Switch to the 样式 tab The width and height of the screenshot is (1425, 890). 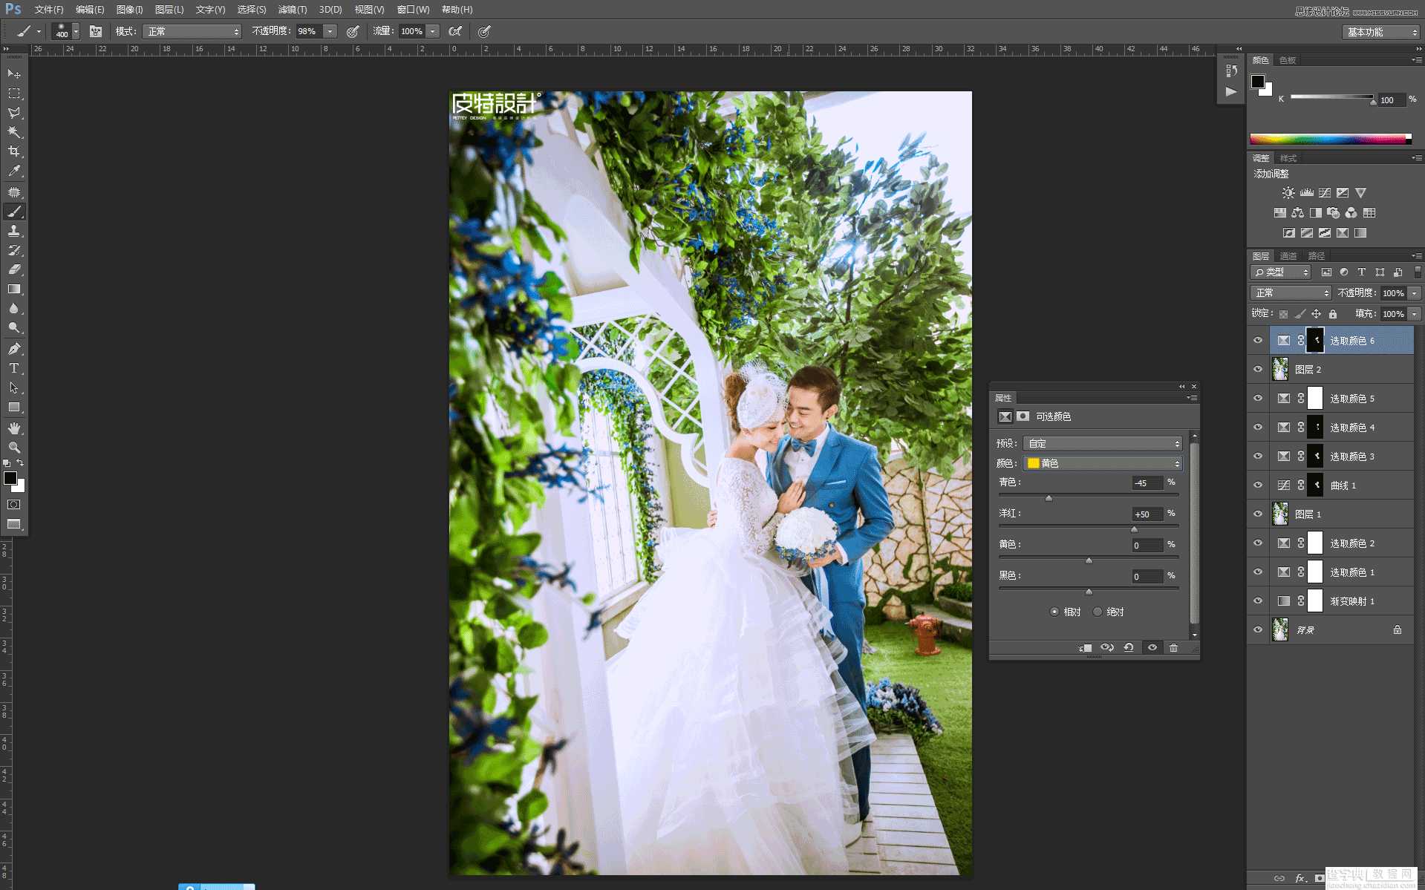click(1288, 158)
